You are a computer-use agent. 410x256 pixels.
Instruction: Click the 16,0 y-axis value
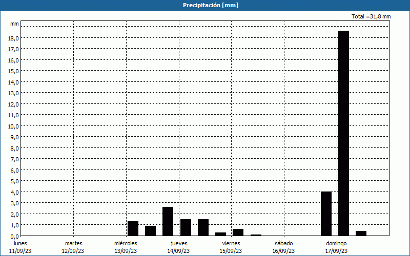13,60
